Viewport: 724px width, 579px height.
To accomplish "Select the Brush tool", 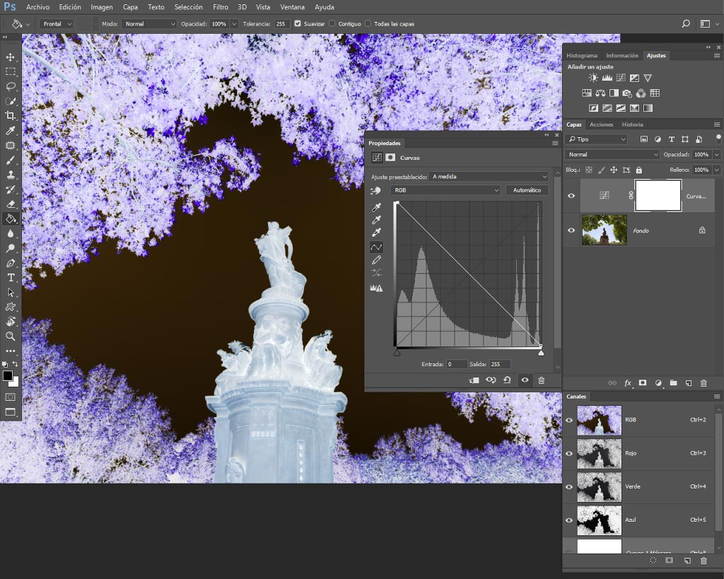I will click(x=10, y=160).
